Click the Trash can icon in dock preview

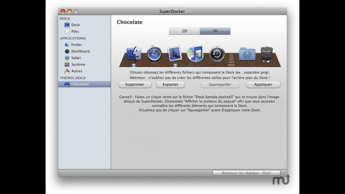coord(266,54)
